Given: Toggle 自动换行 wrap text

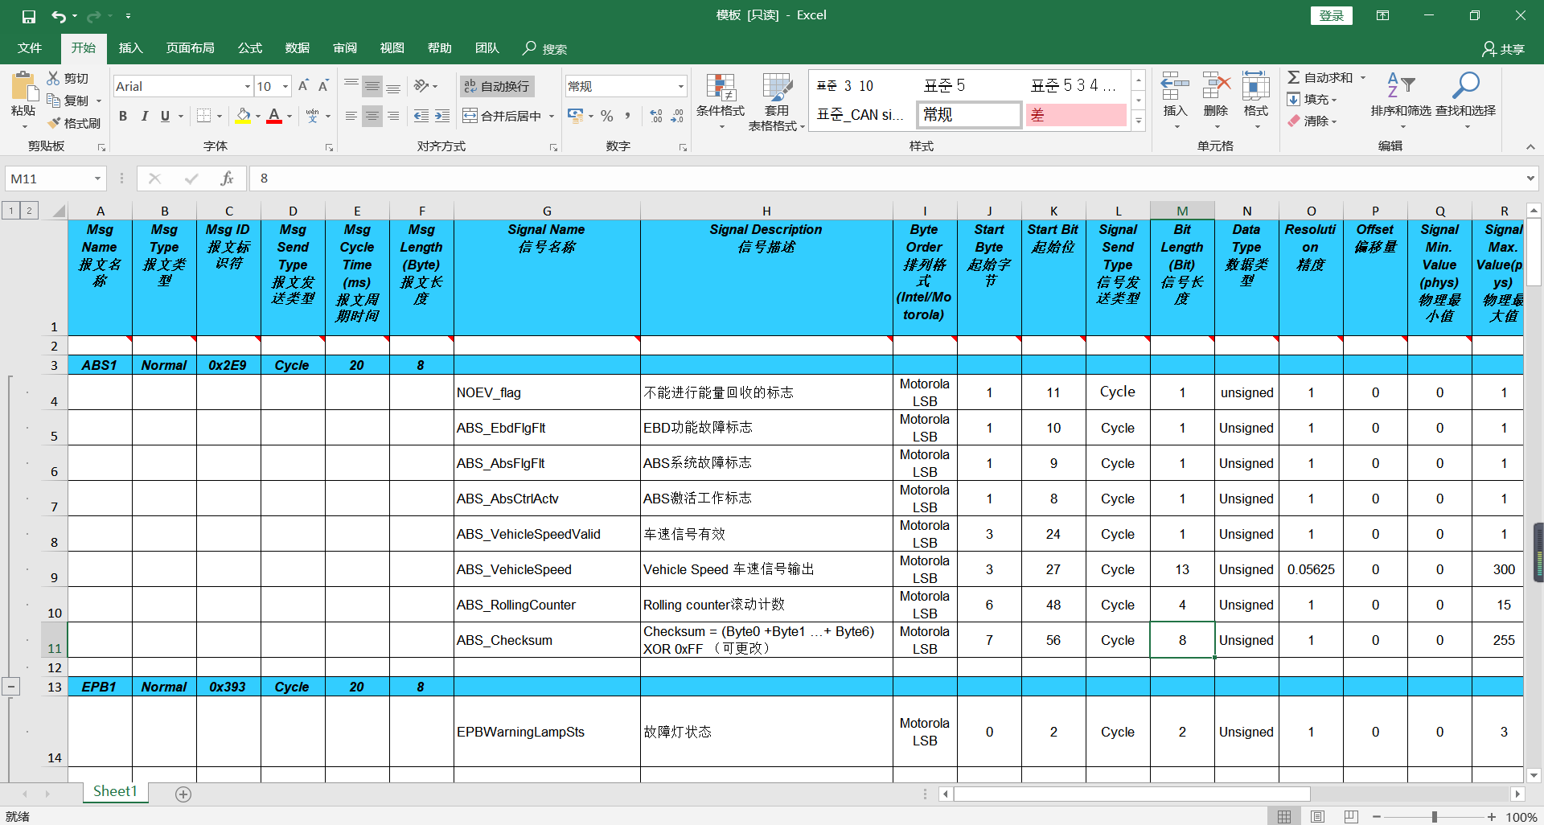Looking at the screenshot, I should 497,85.
